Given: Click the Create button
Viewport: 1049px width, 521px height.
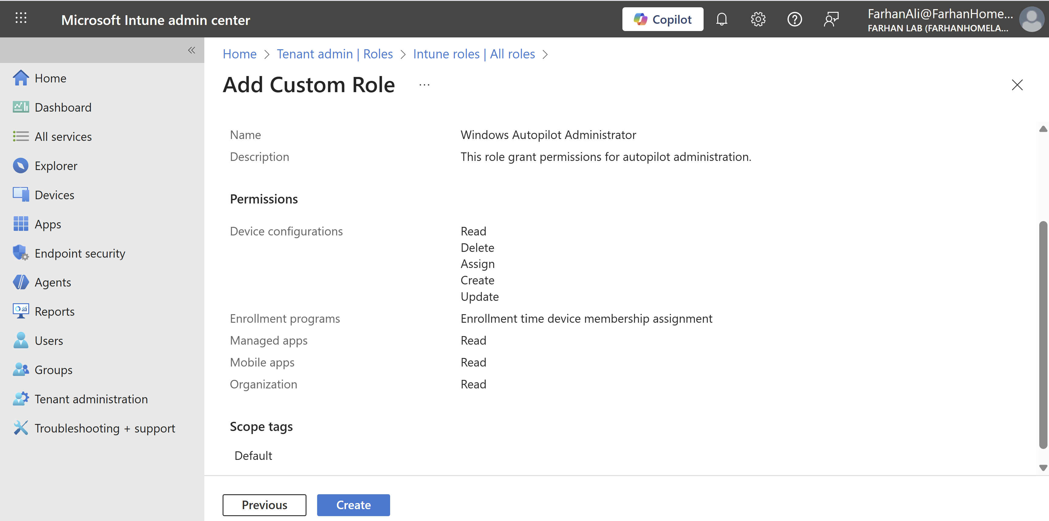Looking at the screenshot, I should point(353,505).
